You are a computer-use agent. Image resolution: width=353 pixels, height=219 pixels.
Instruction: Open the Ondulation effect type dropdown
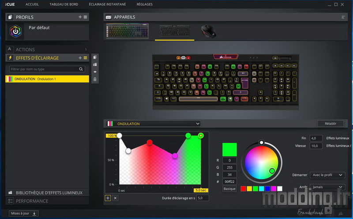click(153, 124)
